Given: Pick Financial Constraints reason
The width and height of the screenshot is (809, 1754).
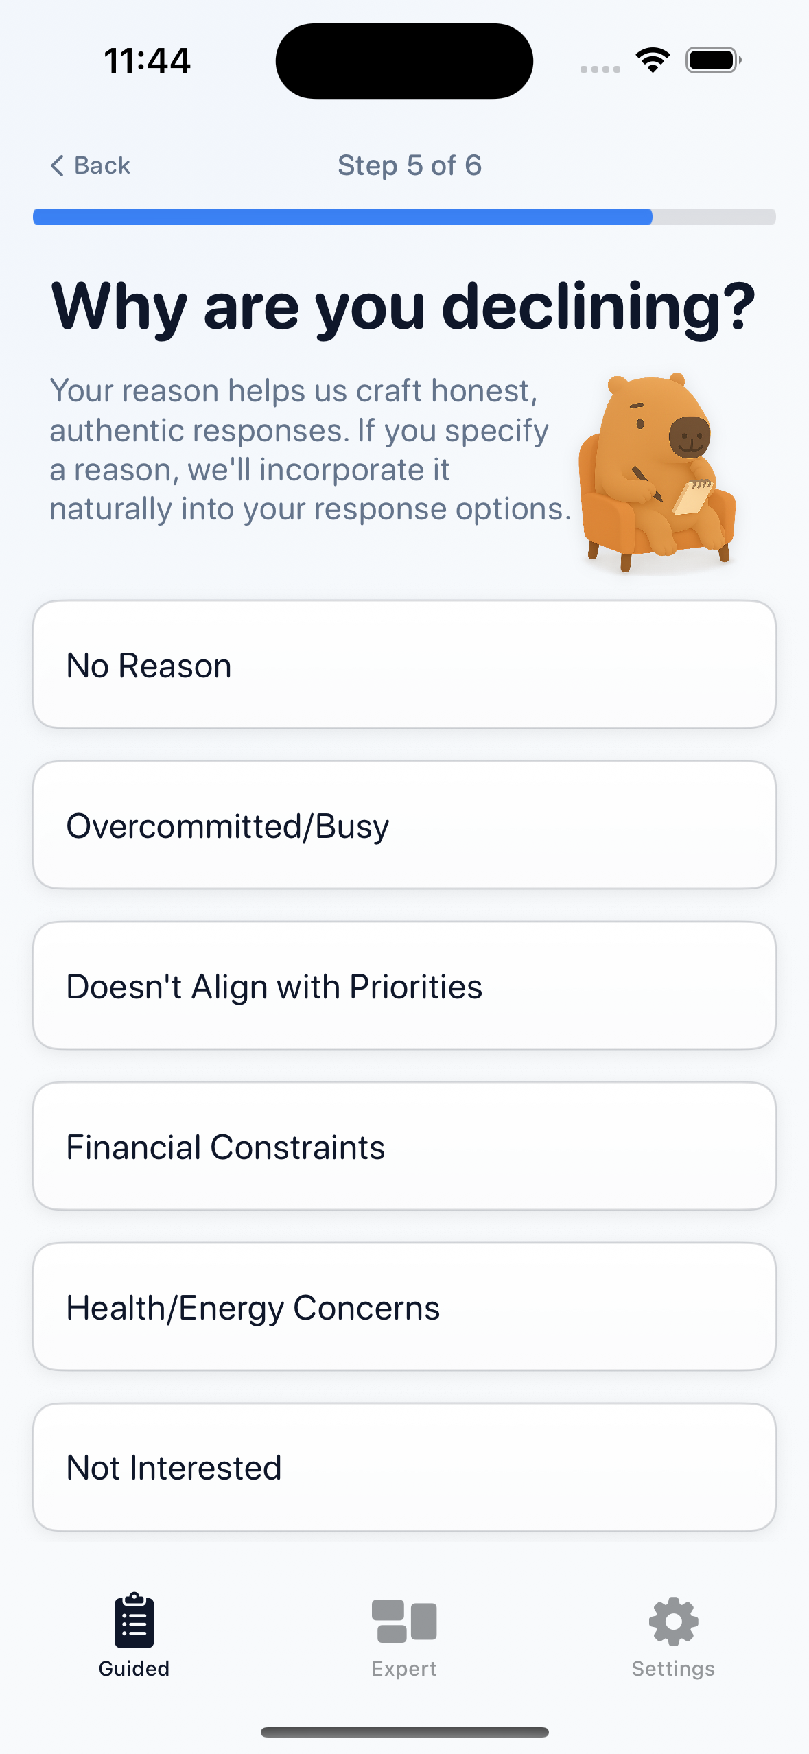Looking at the screenshot, I should tap(404, 1146).
